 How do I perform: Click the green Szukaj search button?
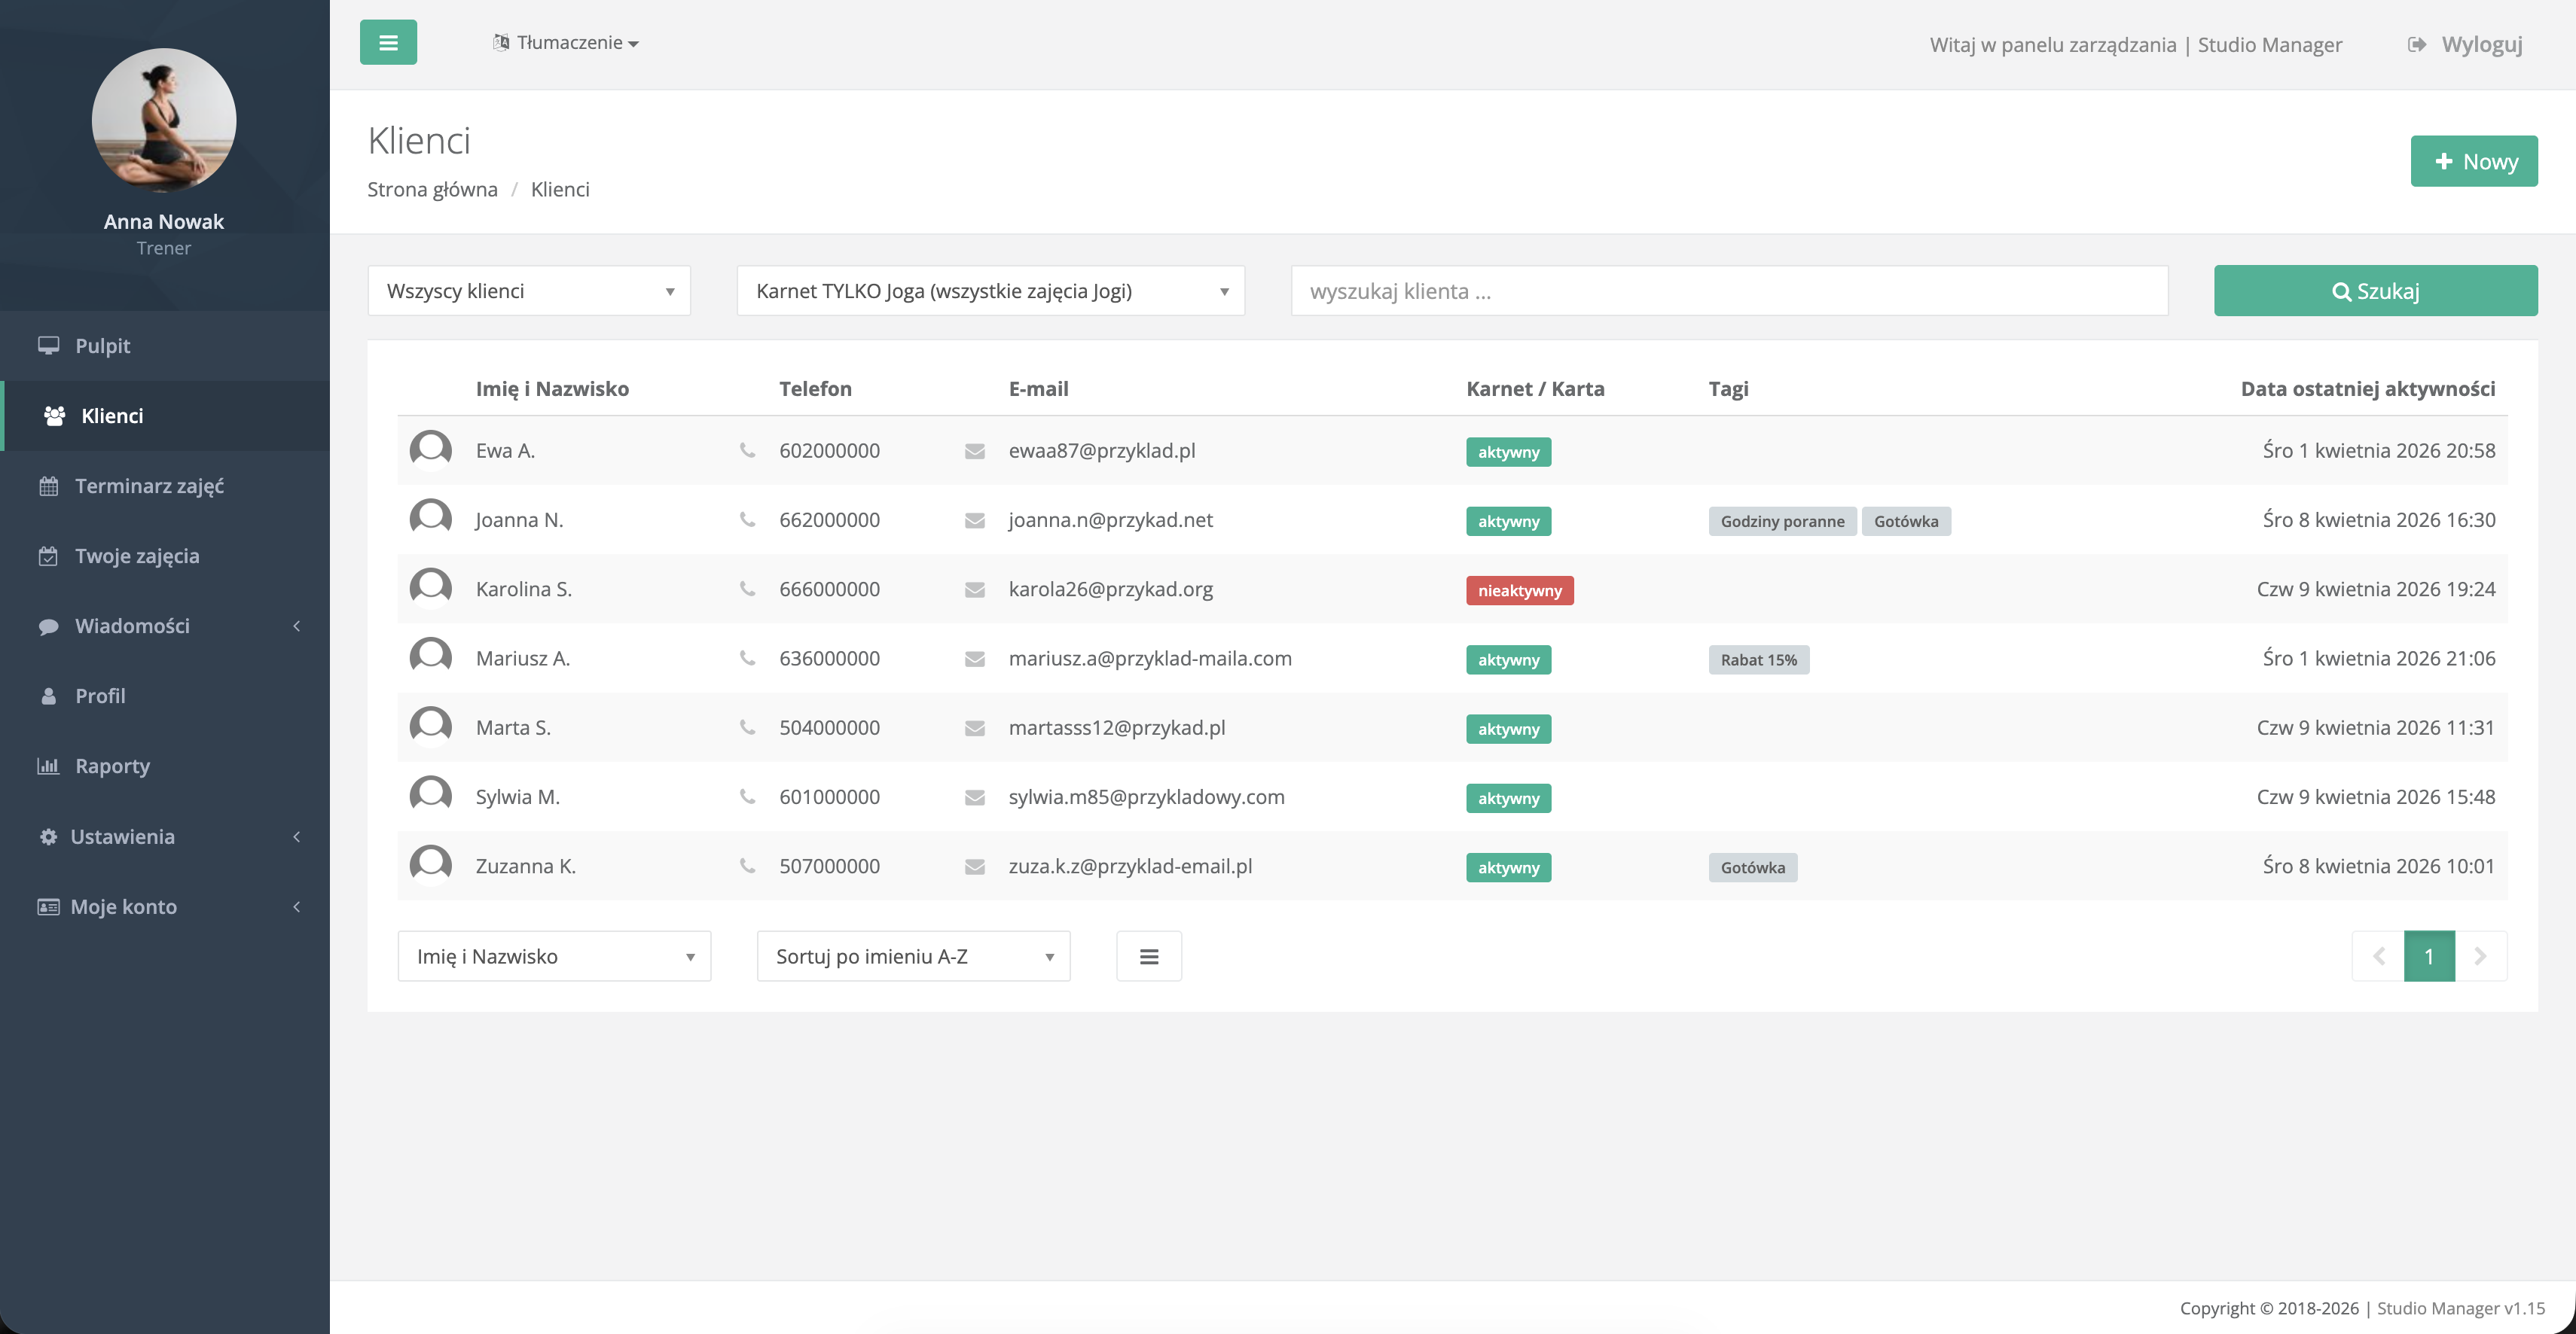[x=2375, y=291]
